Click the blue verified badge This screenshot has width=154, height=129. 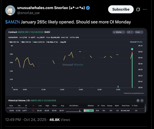pos(88,8)
